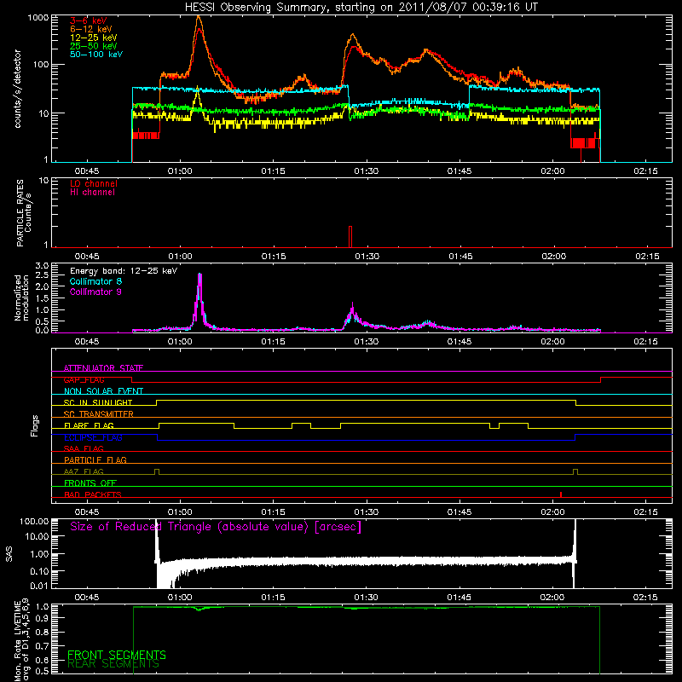Click the SAA_FLAG label
Viewport: 682px width, 682px height.
(x=84, y=448)
